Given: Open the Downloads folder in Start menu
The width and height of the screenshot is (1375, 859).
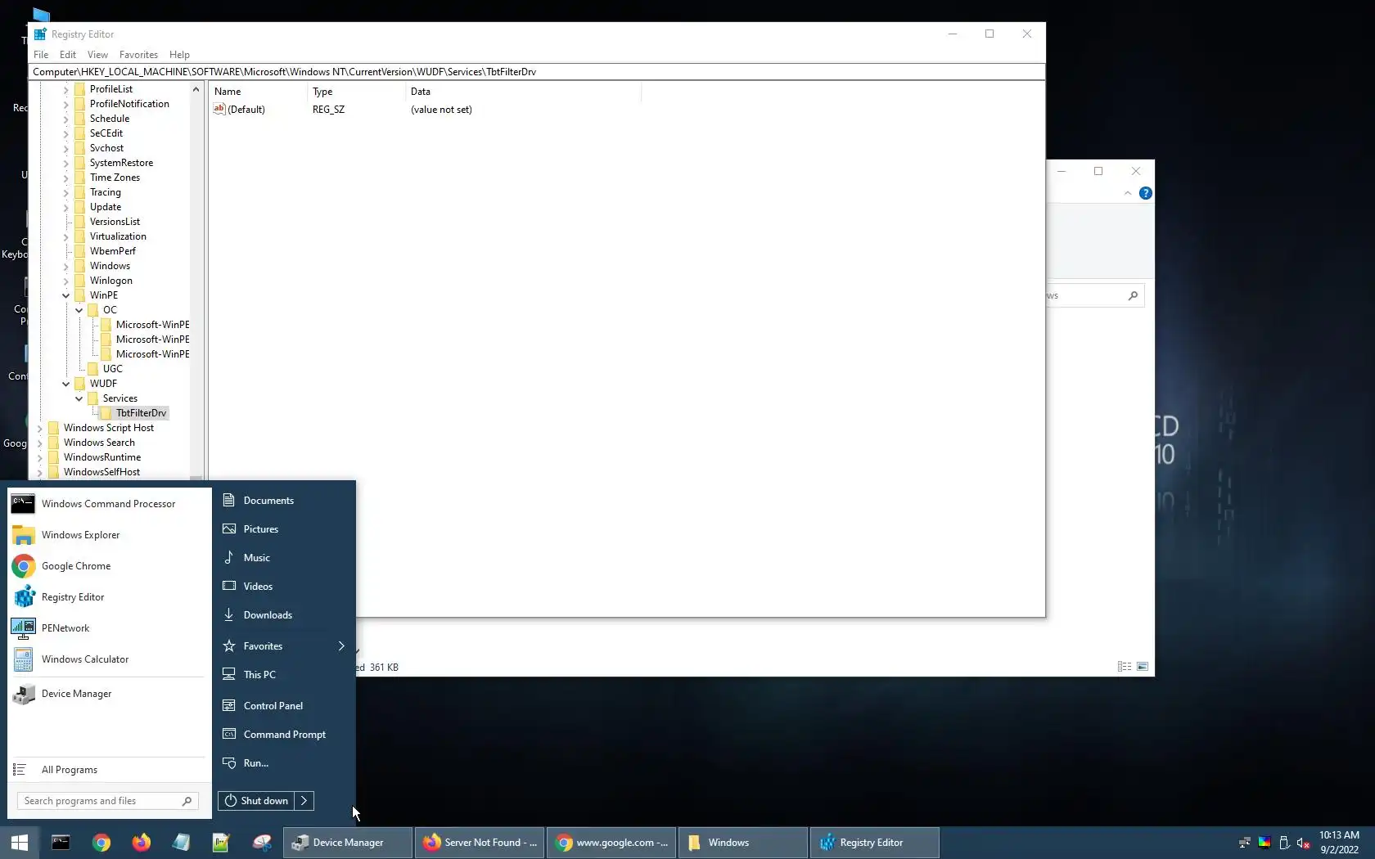Looking at the screenshot, I should (x=285, y=615).
